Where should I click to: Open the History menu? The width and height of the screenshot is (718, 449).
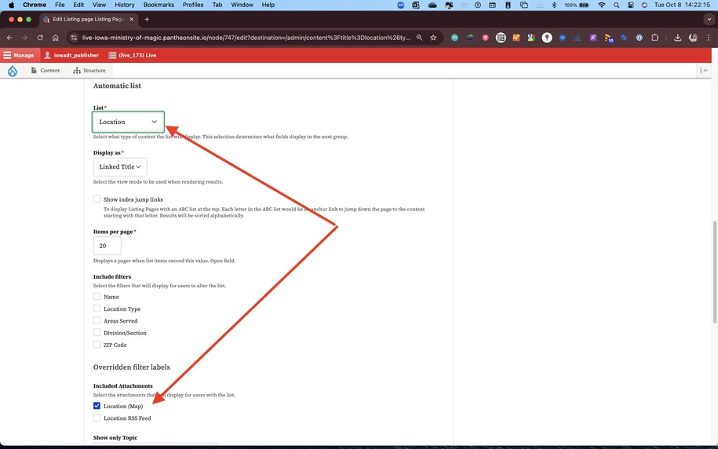coord(125,5)
